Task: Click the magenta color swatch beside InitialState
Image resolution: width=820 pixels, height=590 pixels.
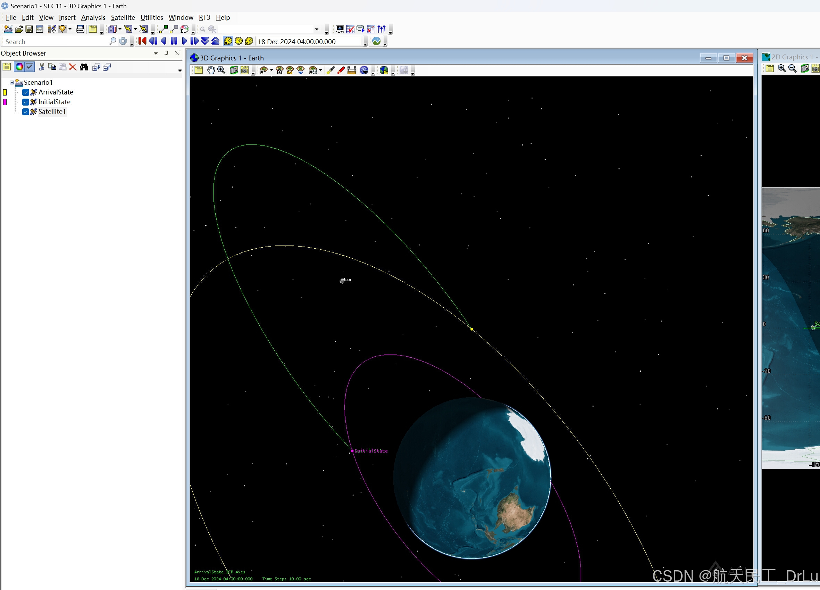Action: tap(5, 102)
